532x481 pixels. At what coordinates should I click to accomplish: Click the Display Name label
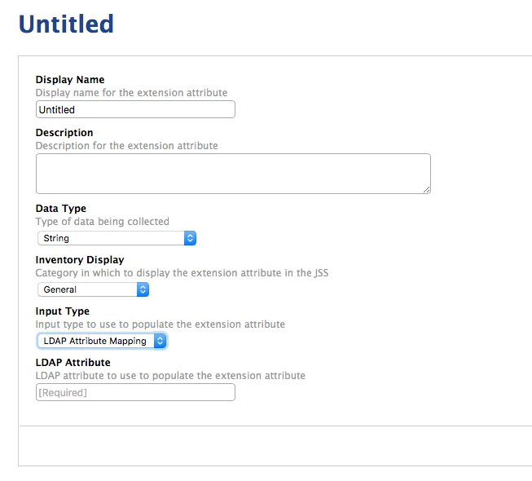pyautogui.click(x=70, y=79)
